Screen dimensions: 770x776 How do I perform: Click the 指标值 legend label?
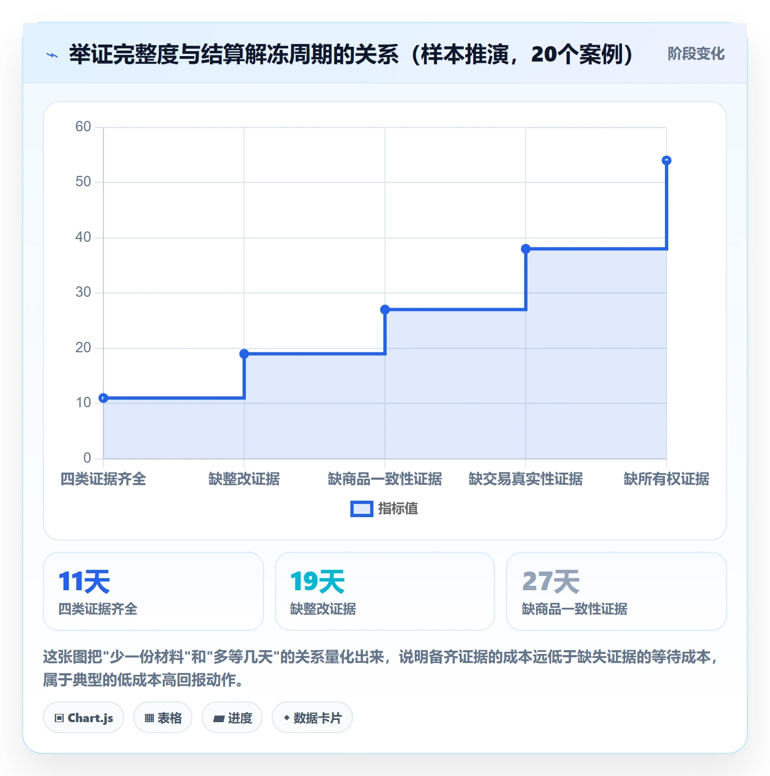click(398, 509)
